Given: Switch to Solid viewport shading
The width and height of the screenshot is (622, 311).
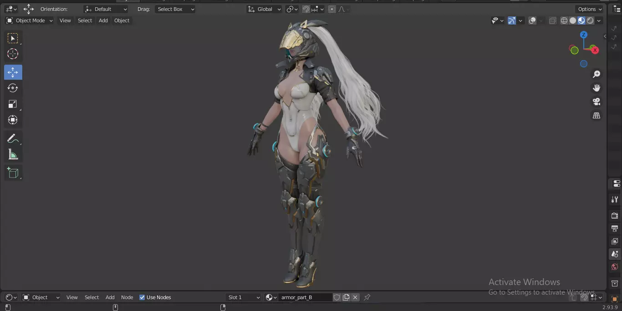Looking at the screenshot, I should tap(573, 20).
